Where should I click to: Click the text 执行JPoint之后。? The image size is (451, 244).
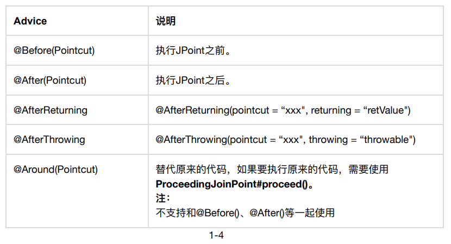193,80
